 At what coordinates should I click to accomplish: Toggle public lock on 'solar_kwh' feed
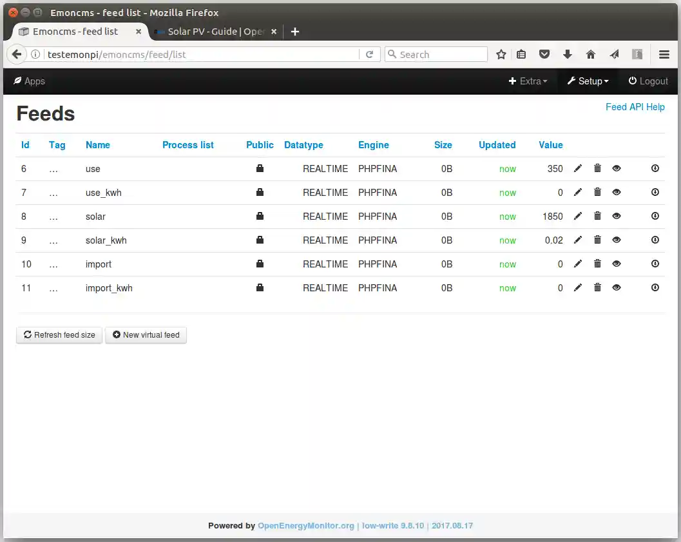pos(260,240)
